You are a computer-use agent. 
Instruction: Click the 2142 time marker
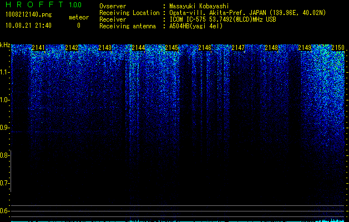click(72, 48)
